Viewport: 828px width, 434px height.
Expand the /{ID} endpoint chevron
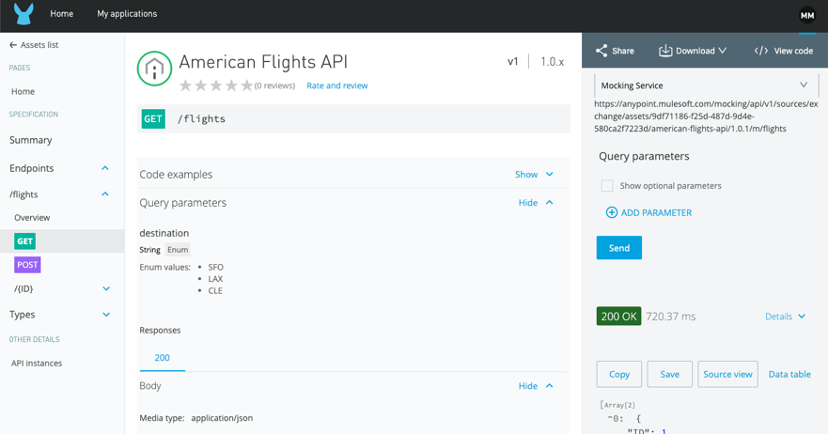[x=106, y=288]
